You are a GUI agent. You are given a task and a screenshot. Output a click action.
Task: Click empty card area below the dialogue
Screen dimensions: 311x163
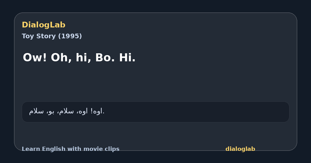[x=155, y=83]
